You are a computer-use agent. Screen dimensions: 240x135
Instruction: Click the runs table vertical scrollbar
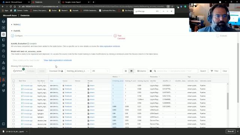click(228, 101)
